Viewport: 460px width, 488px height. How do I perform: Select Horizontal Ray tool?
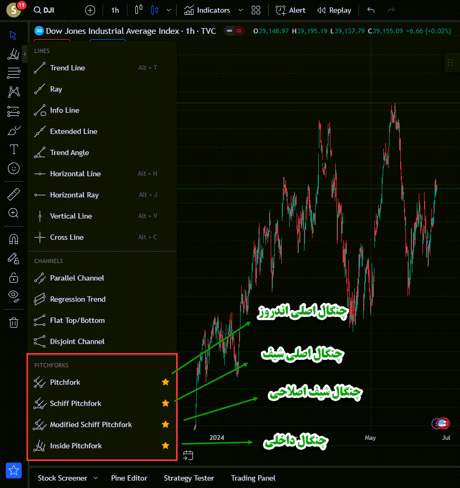coord(102,195)
